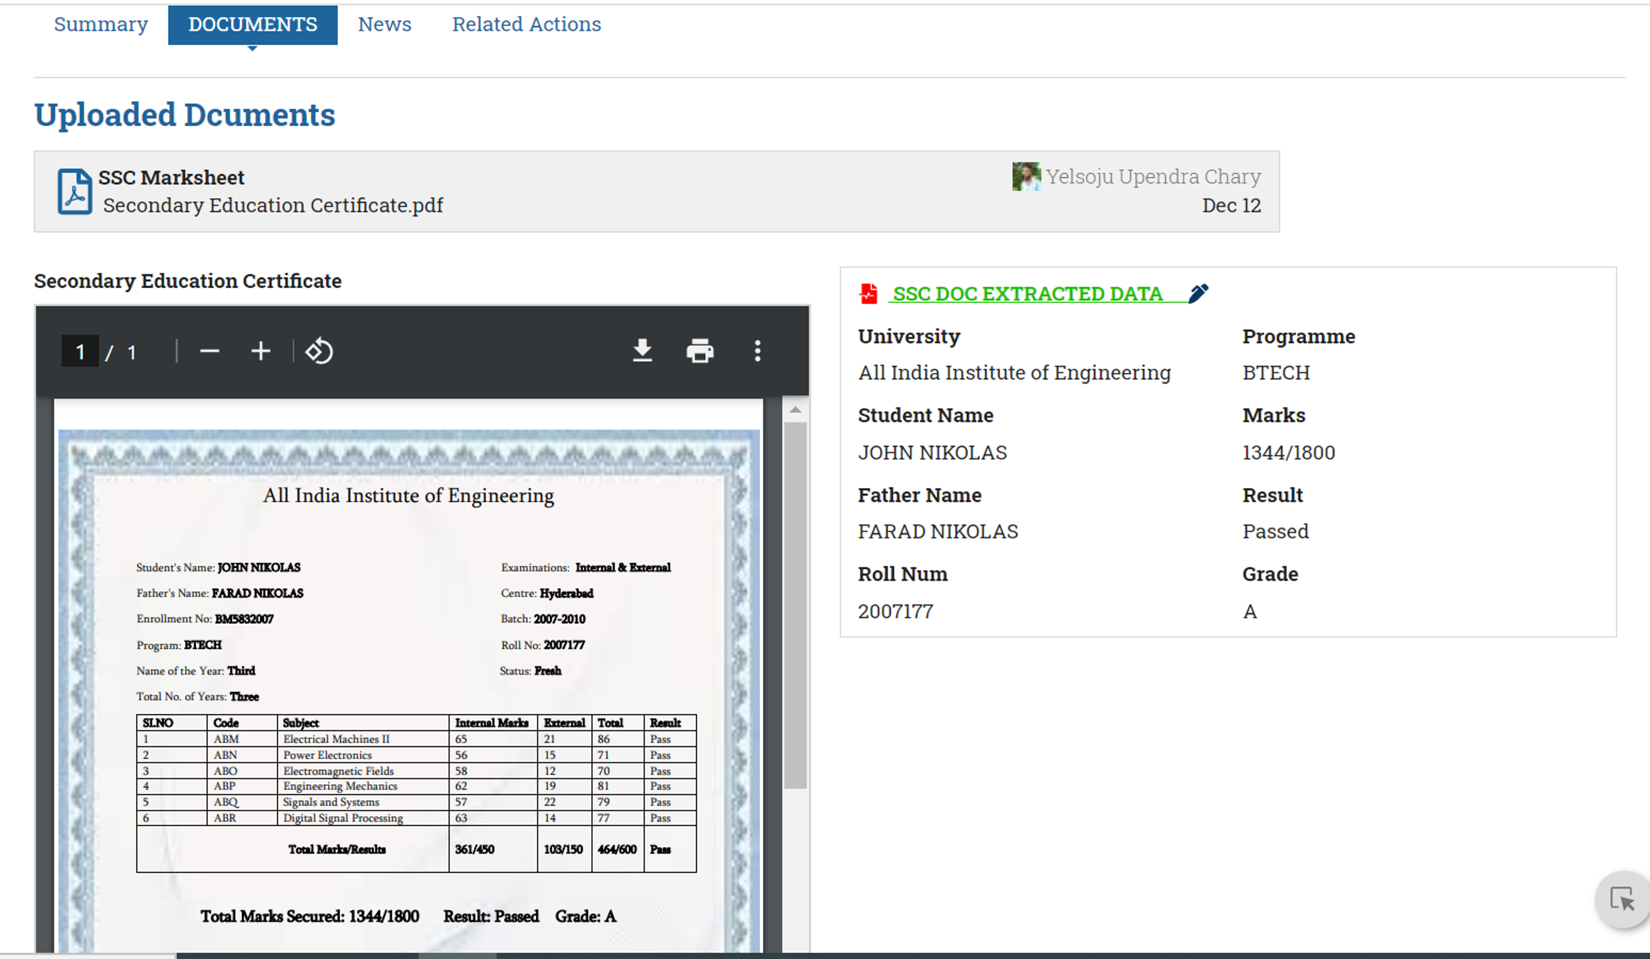Click Result value Passed in extracted data
1650x959 pixels.
tap(1275, 532)
